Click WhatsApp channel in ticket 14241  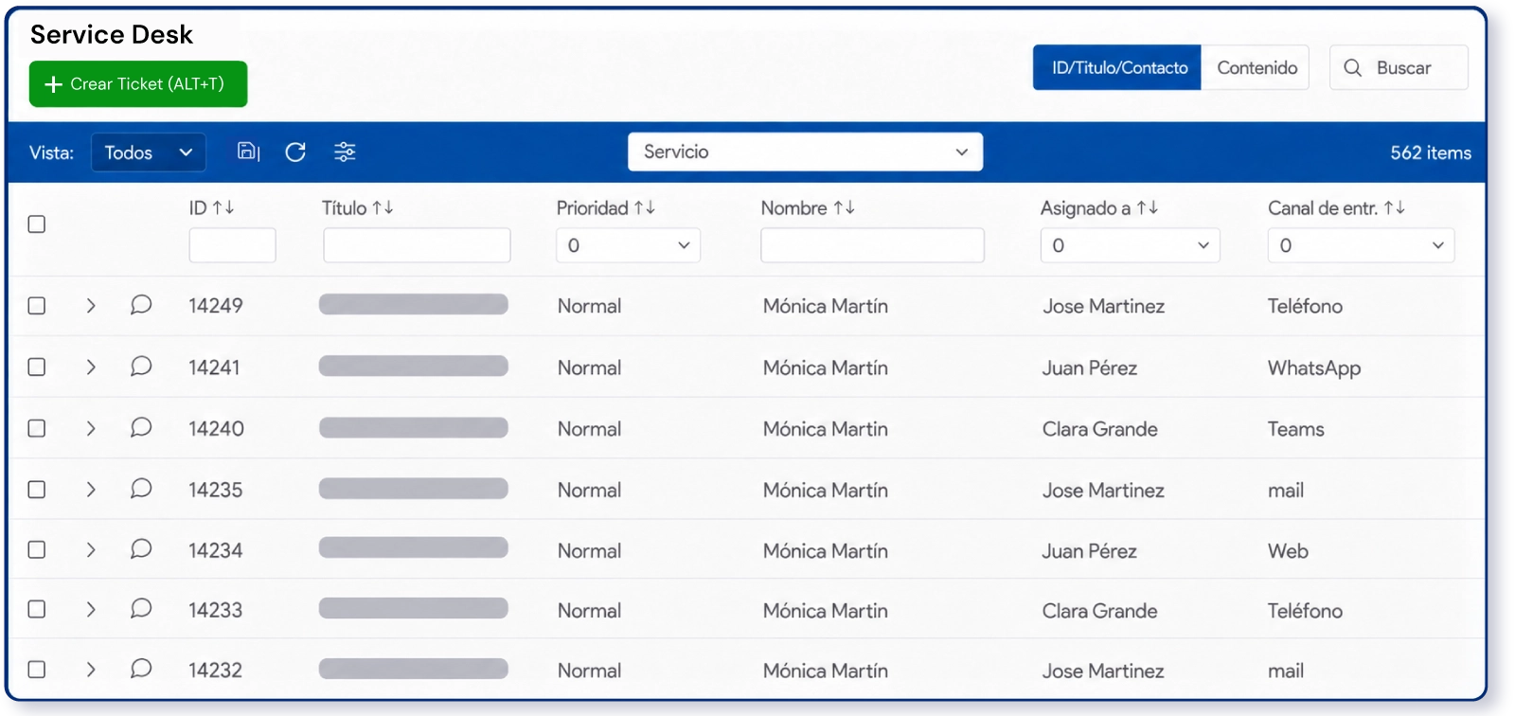pyautogui.click(x=1314, y=367)
